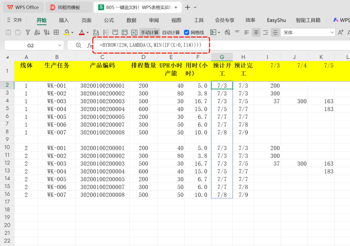The height and width of the screenshot is (246, 350).
Task: Click the 手动计算 button
Action: point(150,32)
